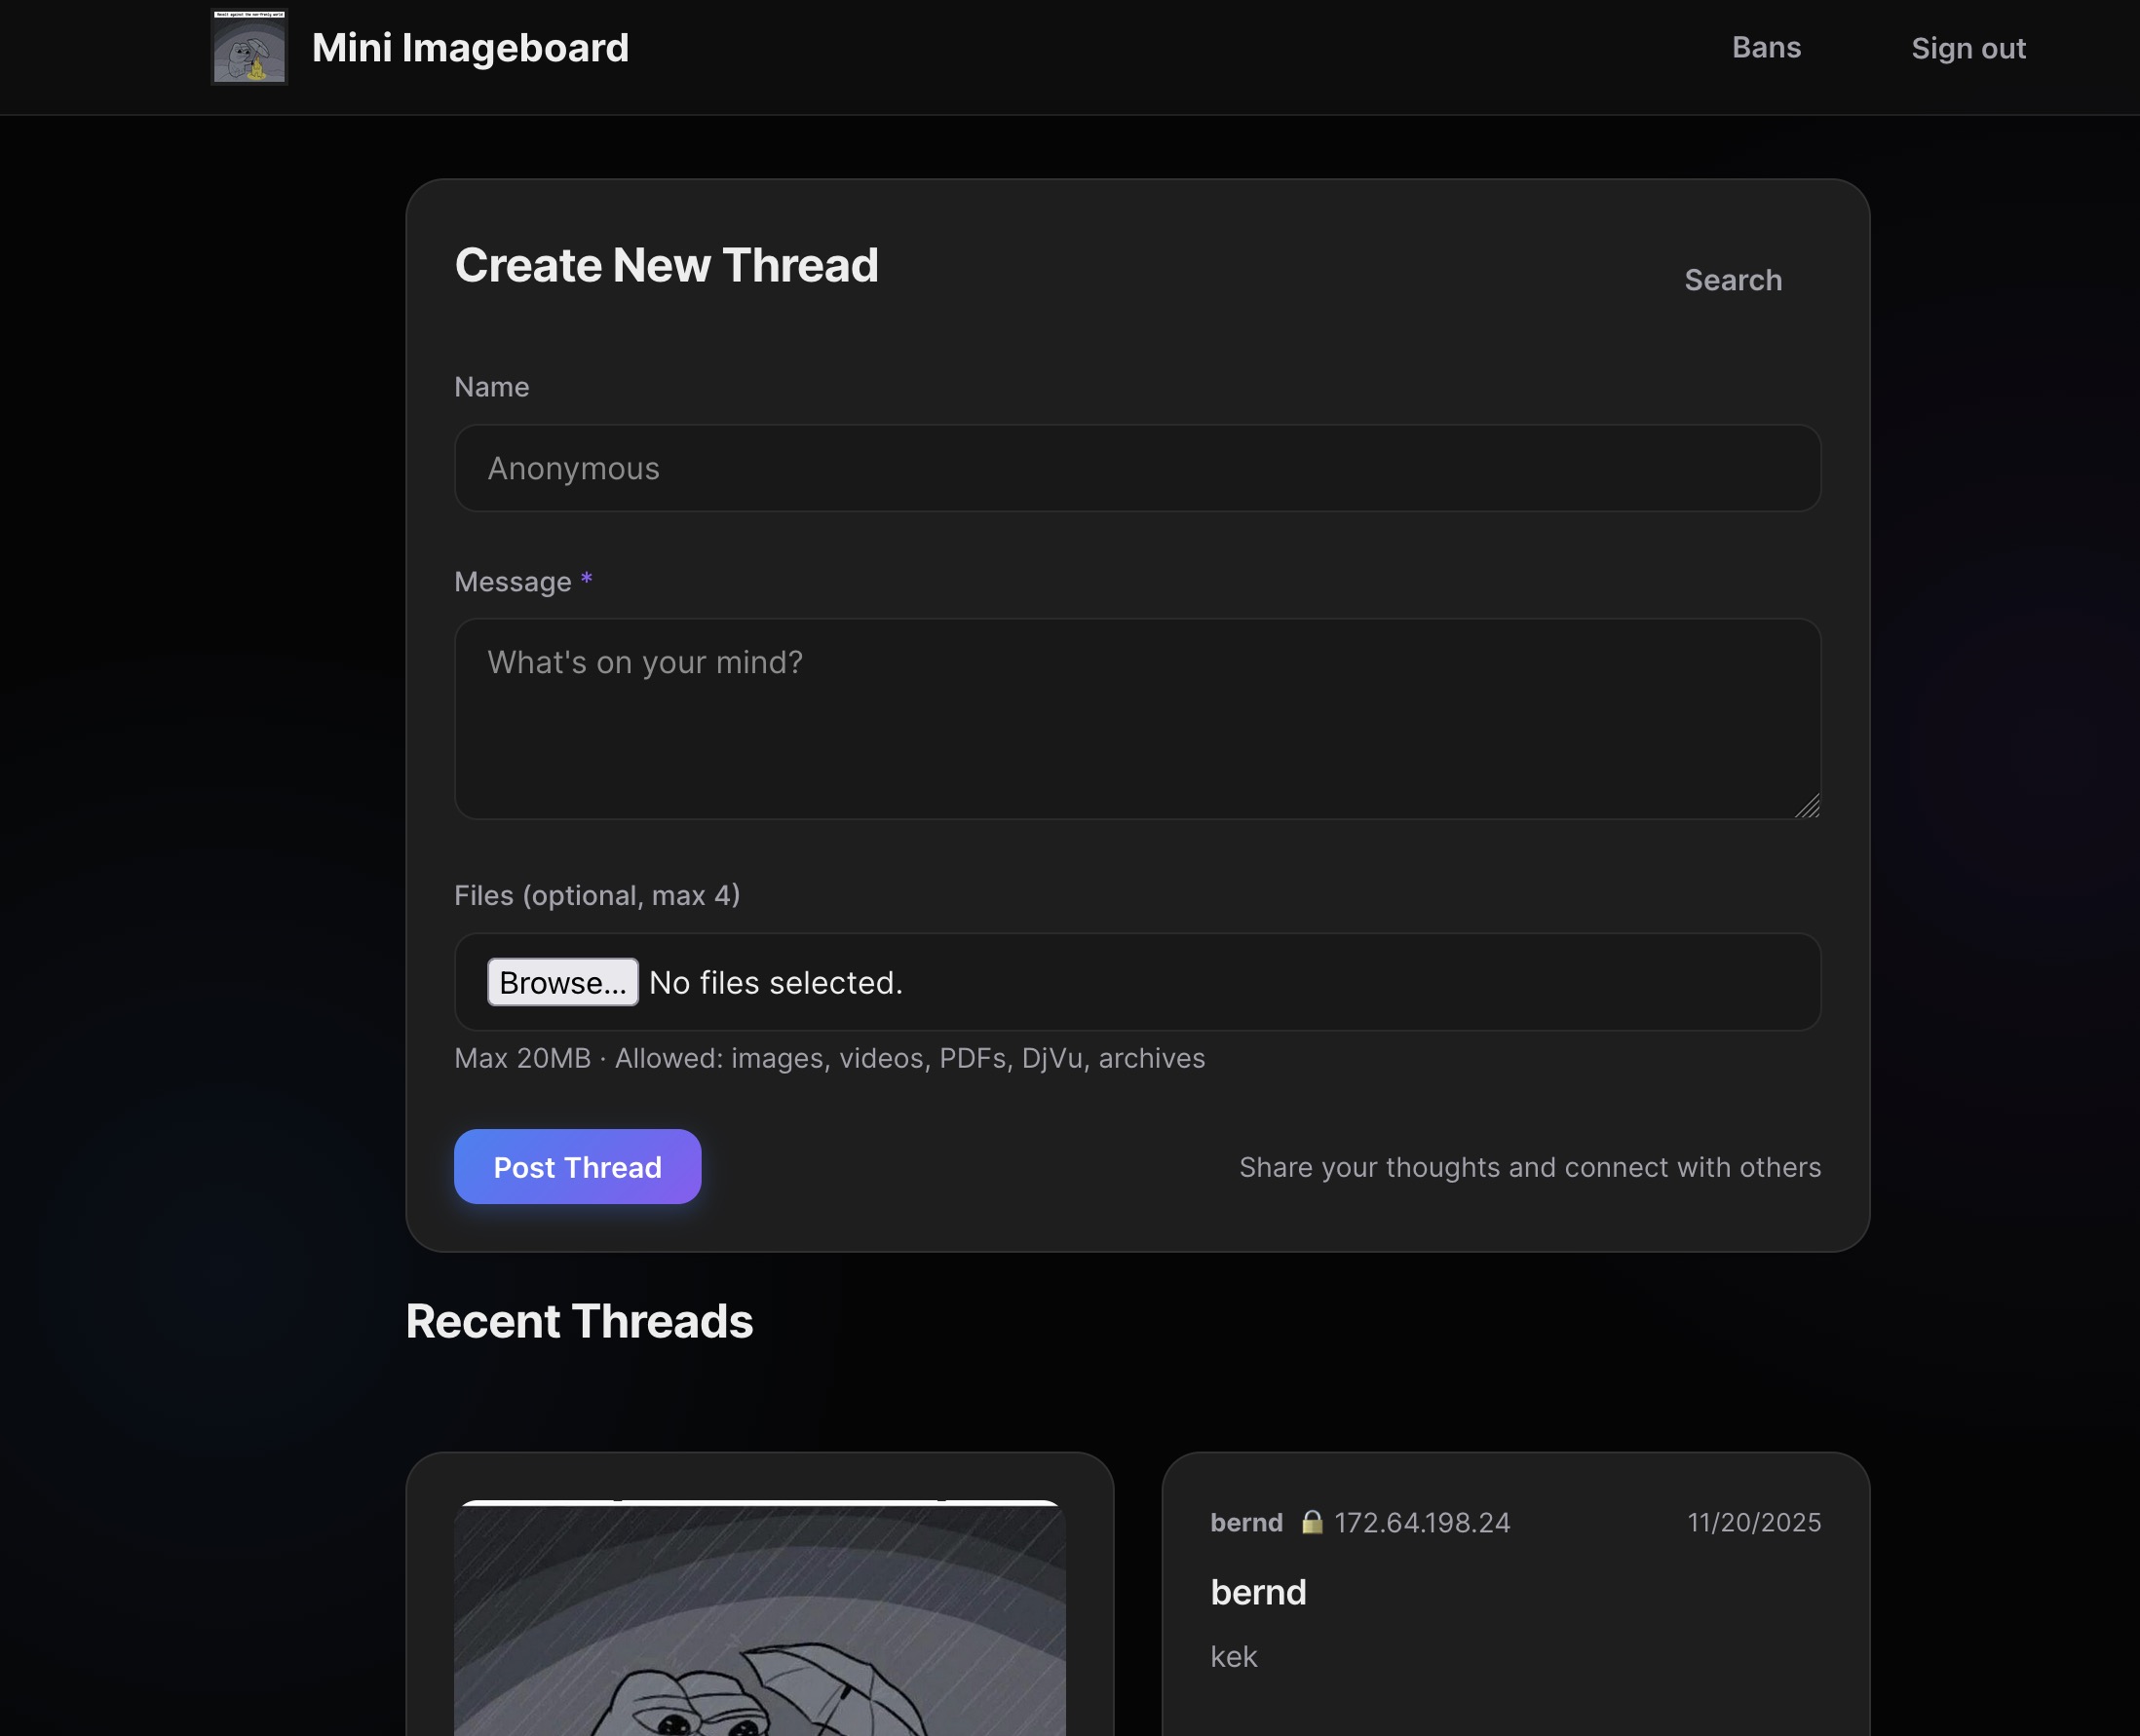Click the Mini Imageboard logo image
Image resolution: width=2140 pixels, height=1736 pixels.
click(249, 47)
